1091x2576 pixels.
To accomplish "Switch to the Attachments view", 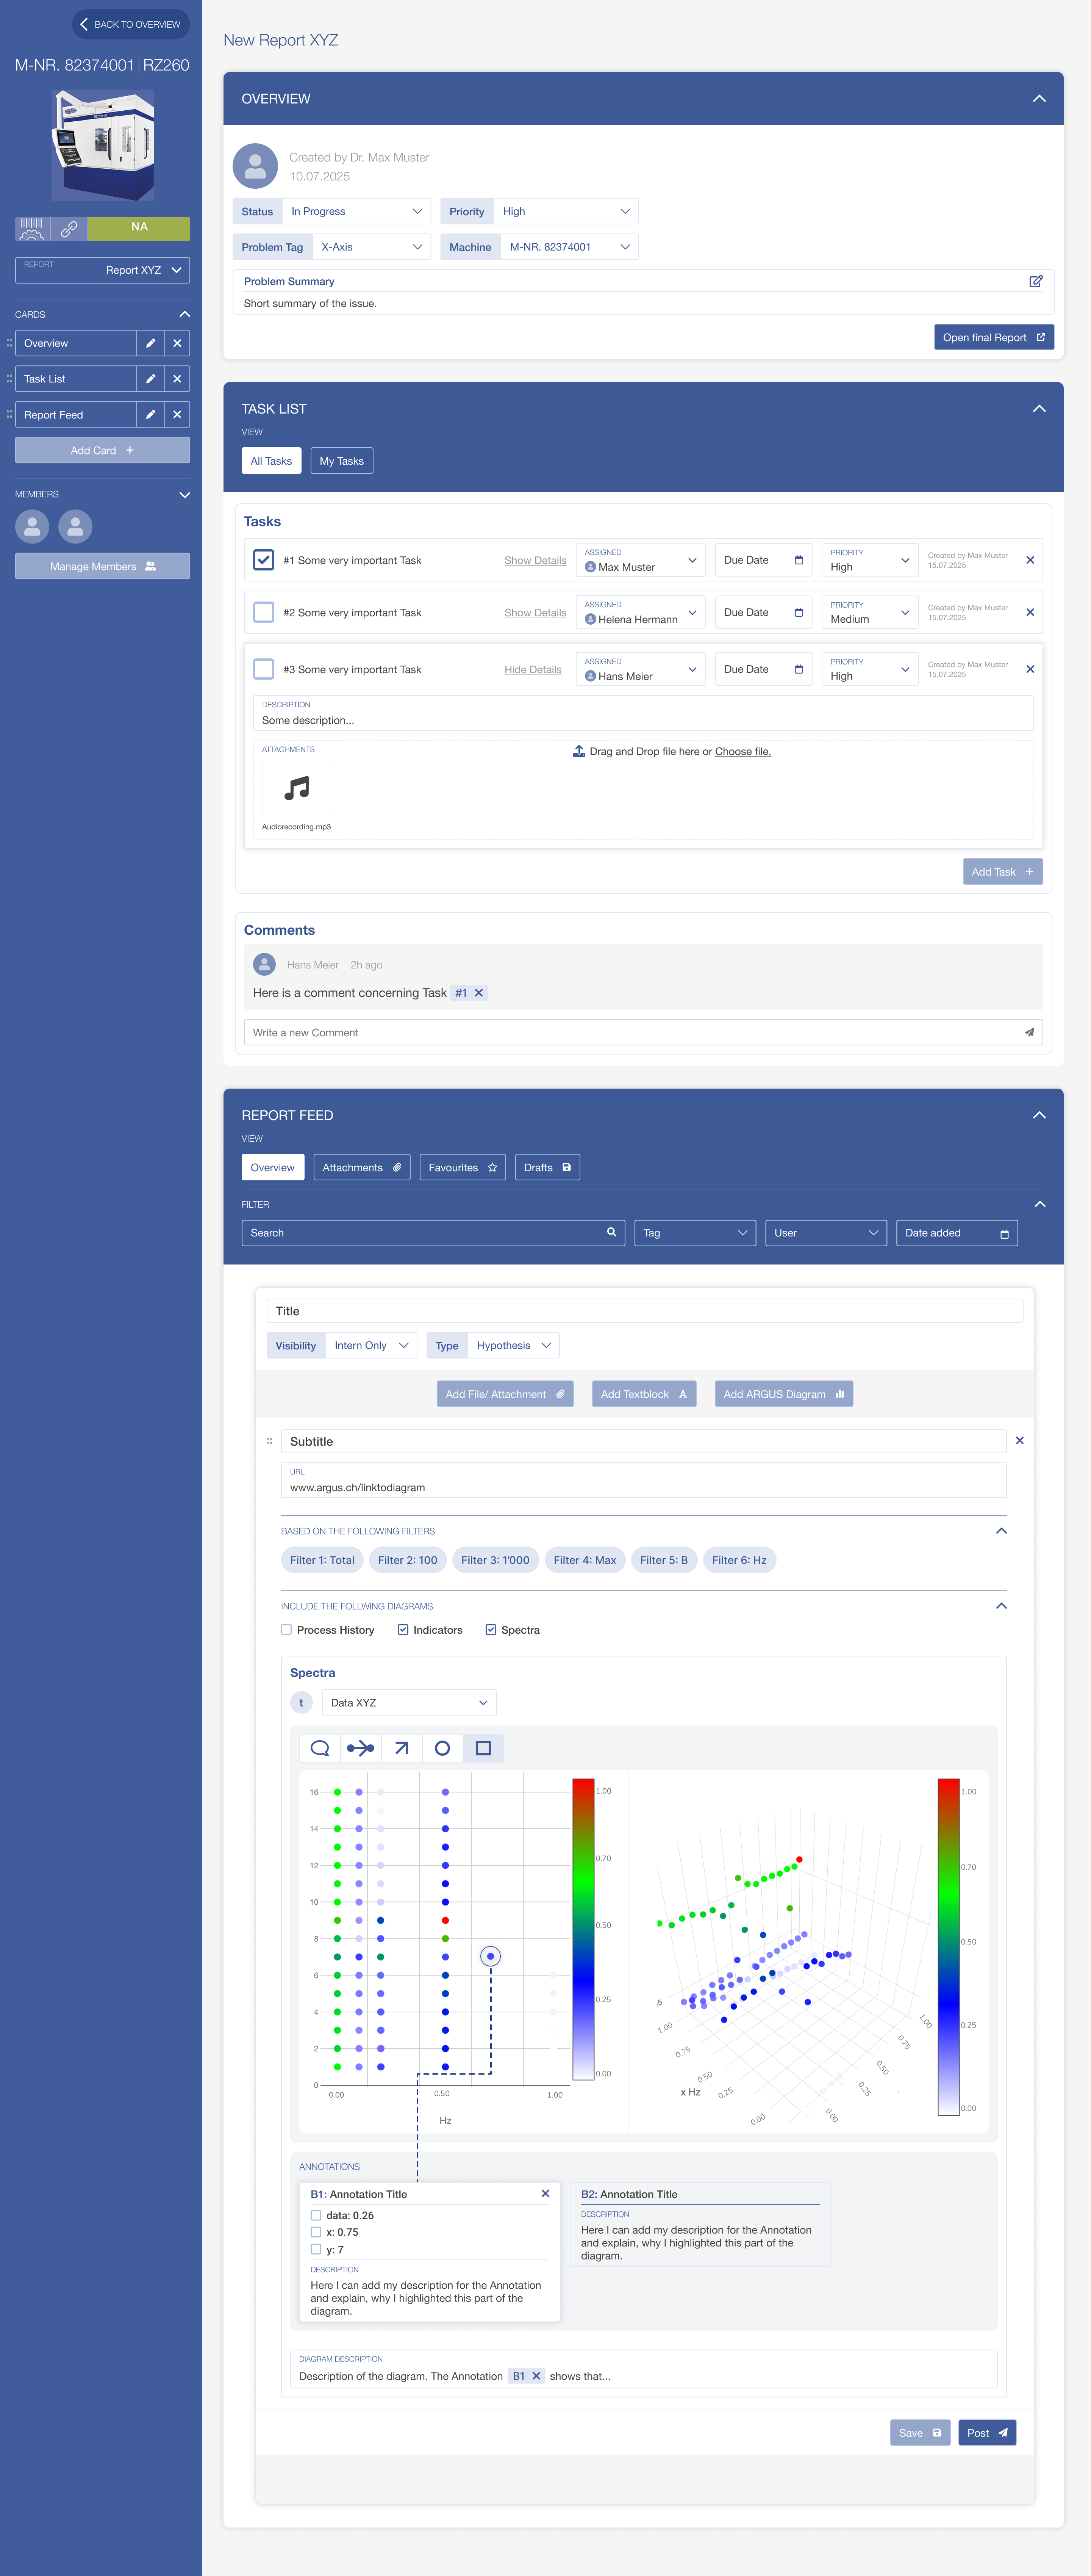I will click(x=362, y=1168).
